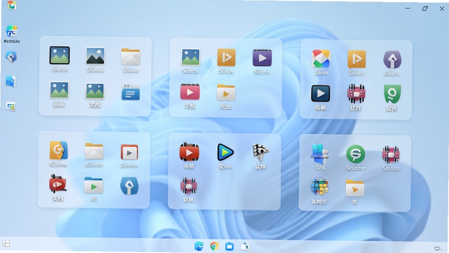Open the Hetfiaoc desktop shortcut icon
This screenshot has height=253, width=449.
[x=11, y=31]
